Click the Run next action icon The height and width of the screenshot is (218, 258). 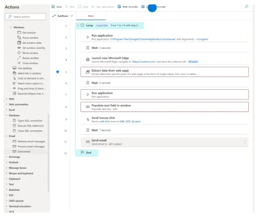click(x=93, y=7)
